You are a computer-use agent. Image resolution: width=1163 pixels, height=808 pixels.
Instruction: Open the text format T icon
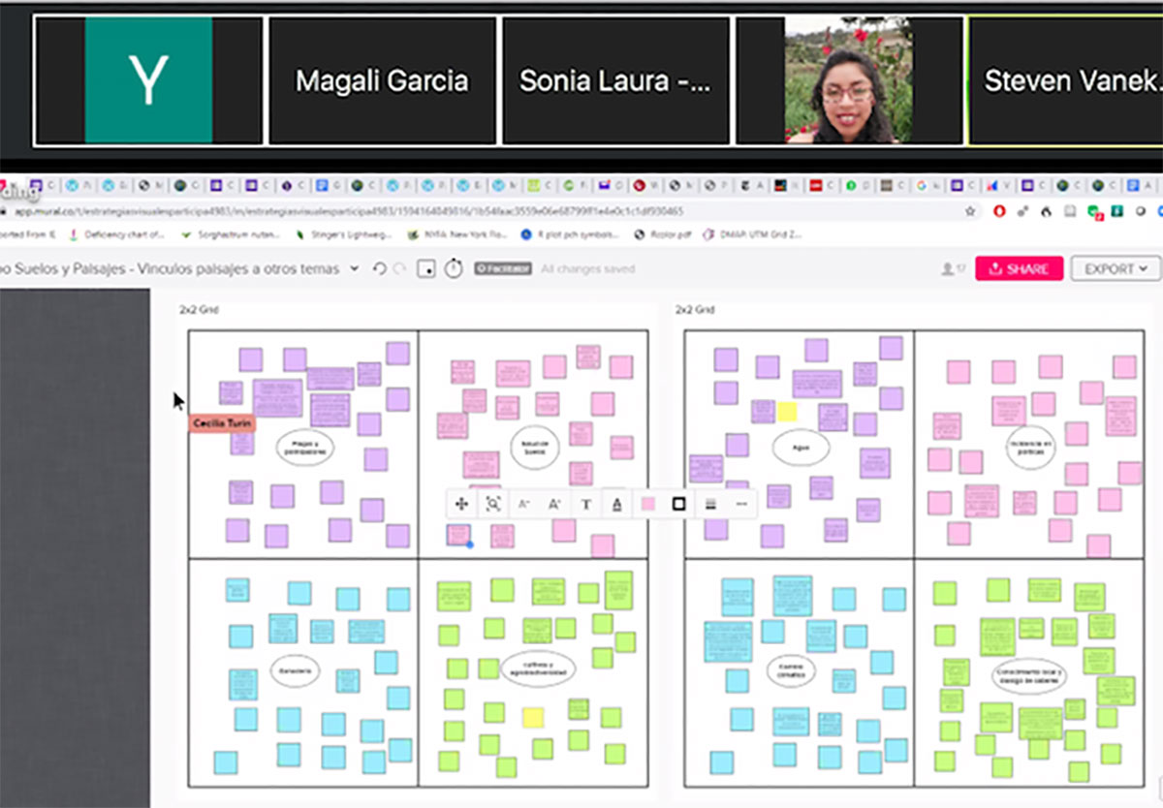[x=586, y=504]
